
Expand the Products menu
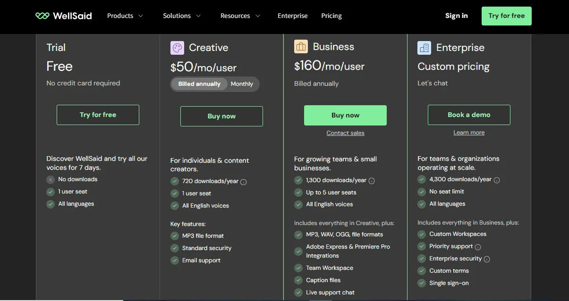tap(125, 16)
